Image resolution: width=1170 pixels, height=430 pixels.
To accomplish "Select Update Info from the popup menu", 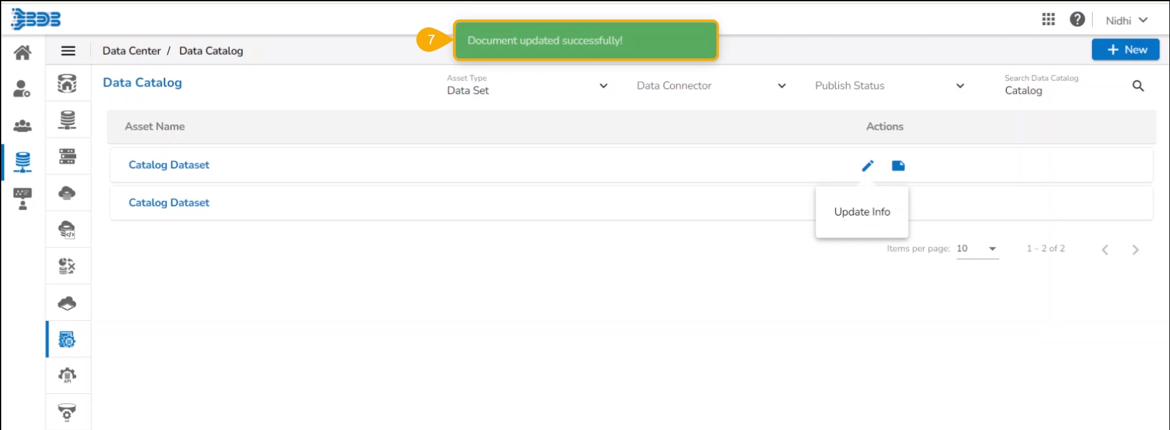I will click(862, 212).
